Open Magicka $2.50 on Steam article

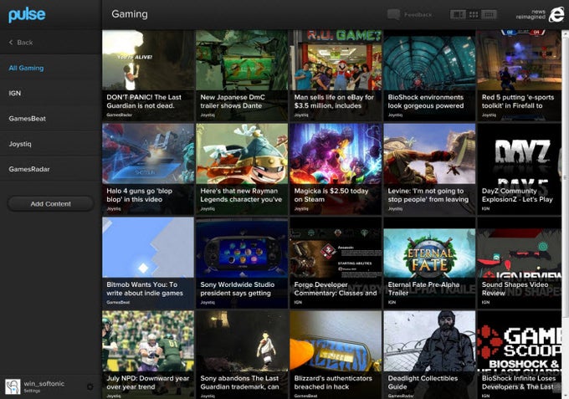pos(336,169)
